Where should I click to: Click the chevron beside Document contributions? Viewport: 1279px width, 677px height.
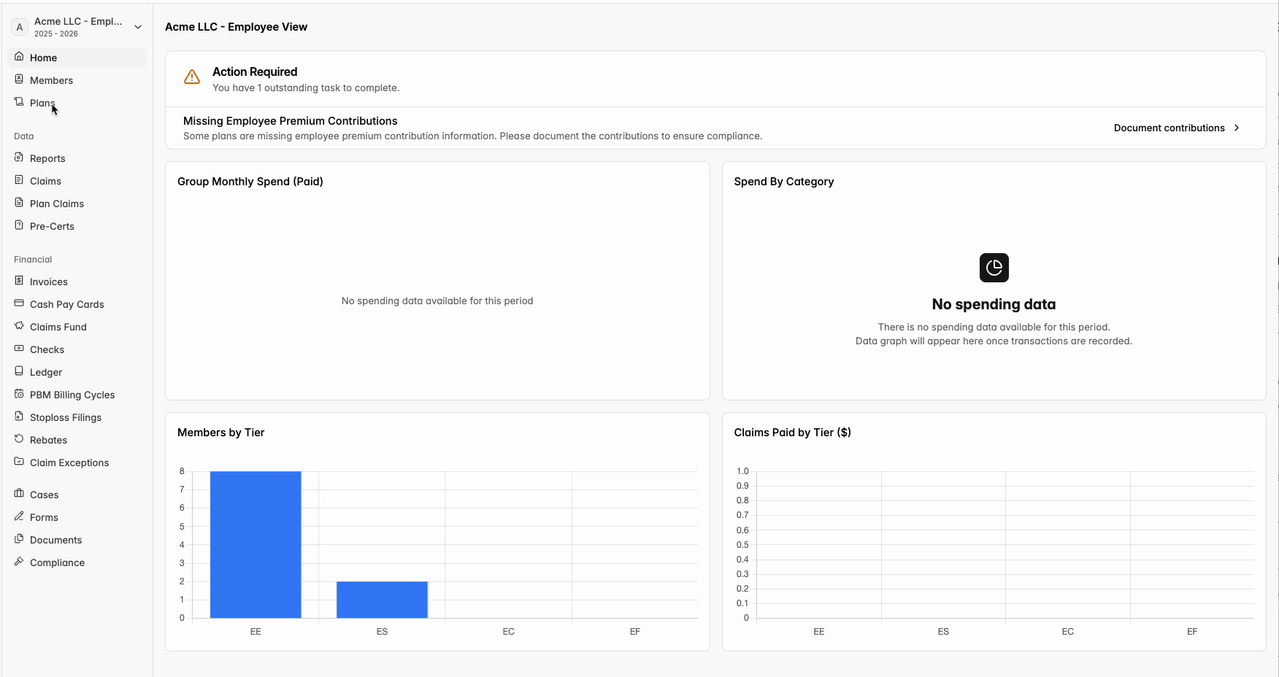pos(1237,128)
